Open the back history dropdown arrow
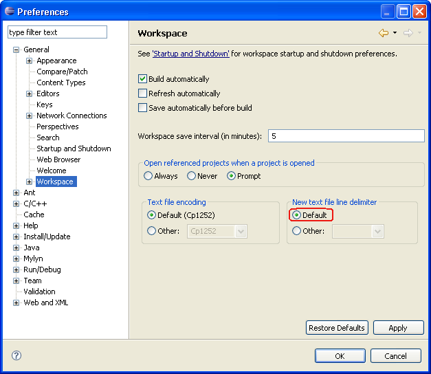The height and width of the screenshot is (374, 431). (x=395, y=33)
